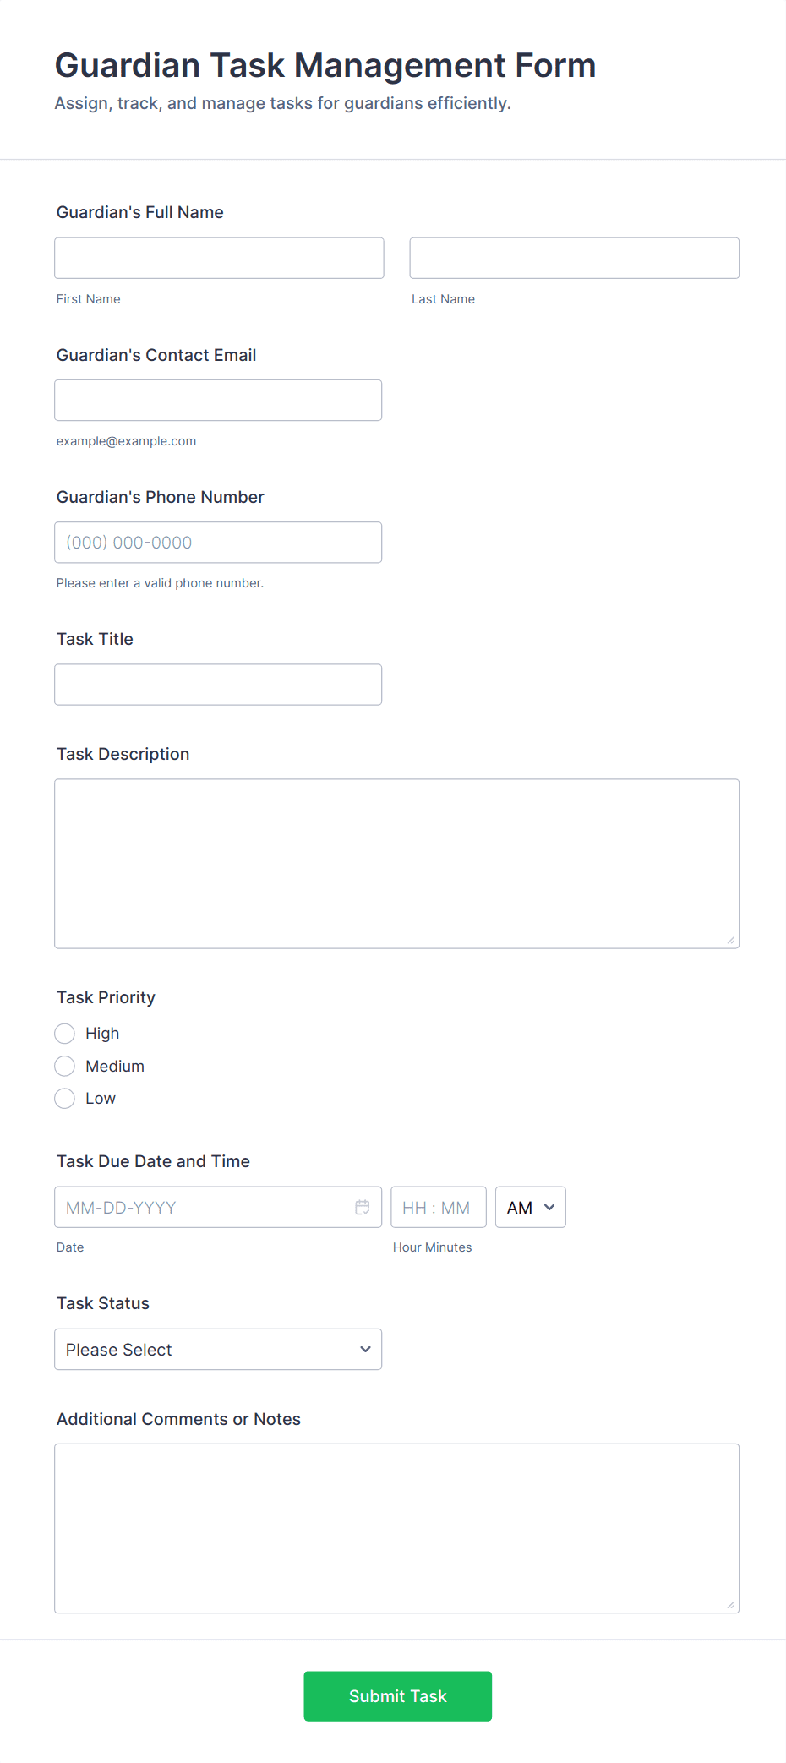The image size is (786, 1763).
Task: Choose Medium task priority
Action: [x=65, y=1066]
